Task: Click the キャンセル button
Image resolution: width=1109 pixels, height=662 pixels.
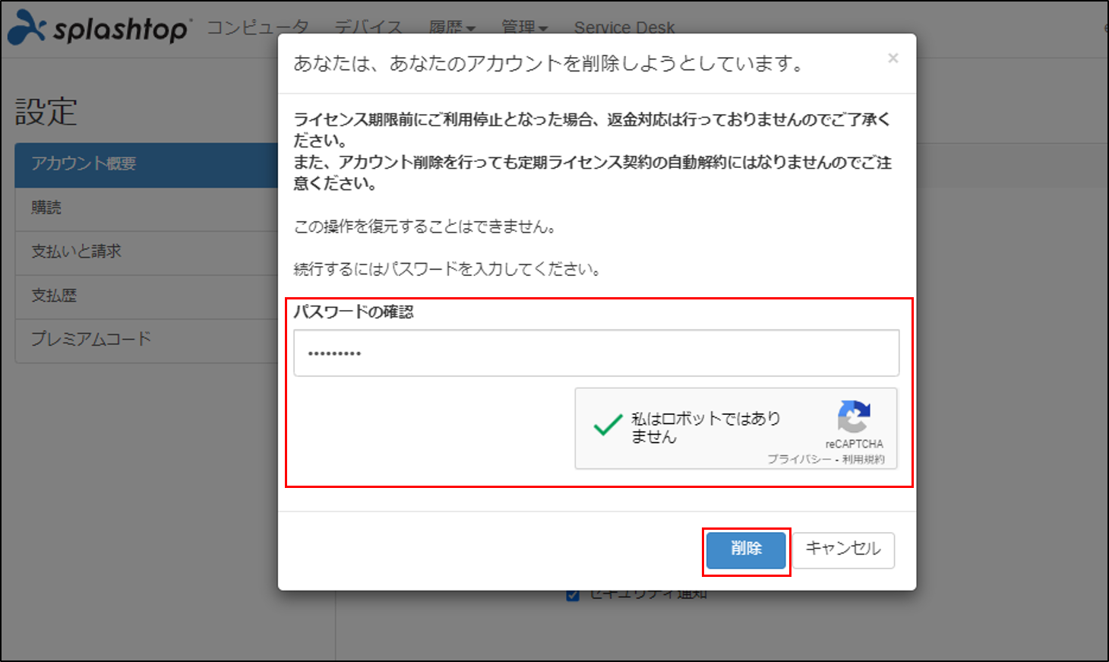Action: tap(843, 550)
